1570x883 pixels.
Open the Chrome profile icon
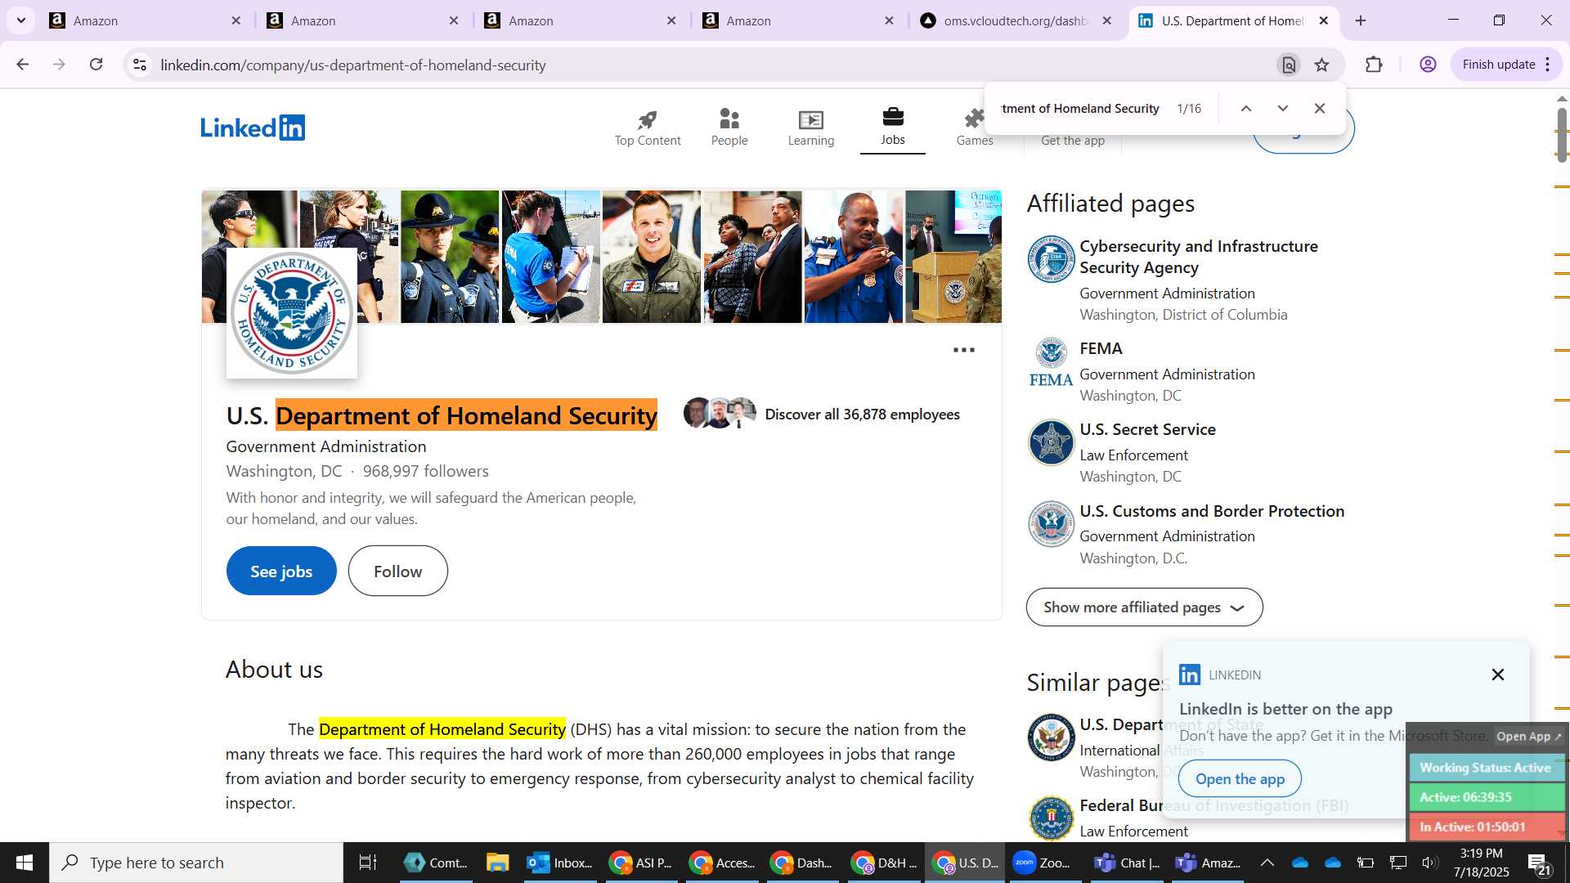tap(1428, 65)
